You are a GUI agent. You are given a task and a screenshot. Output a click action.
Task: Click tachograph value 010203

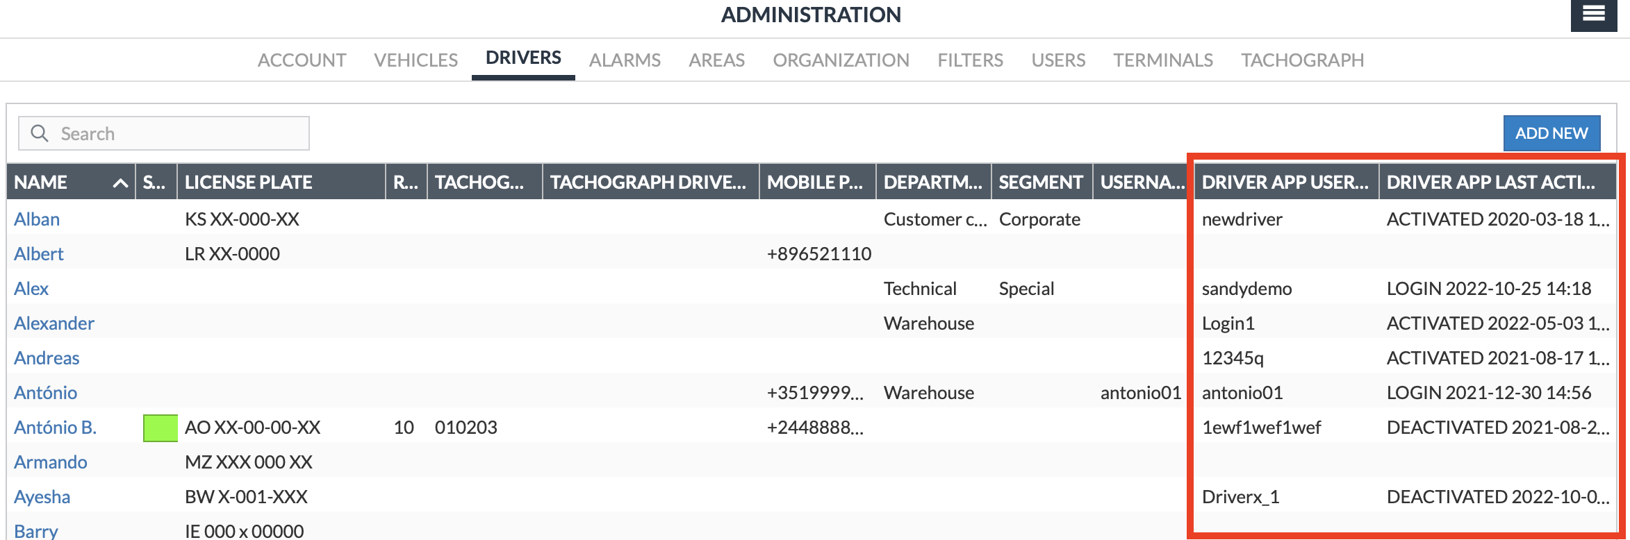pos(466,428)
